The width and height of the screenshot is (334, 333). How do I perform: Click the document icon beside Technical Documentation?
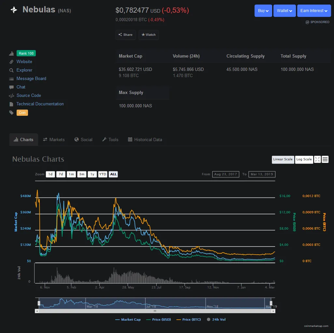click(11, 104)
